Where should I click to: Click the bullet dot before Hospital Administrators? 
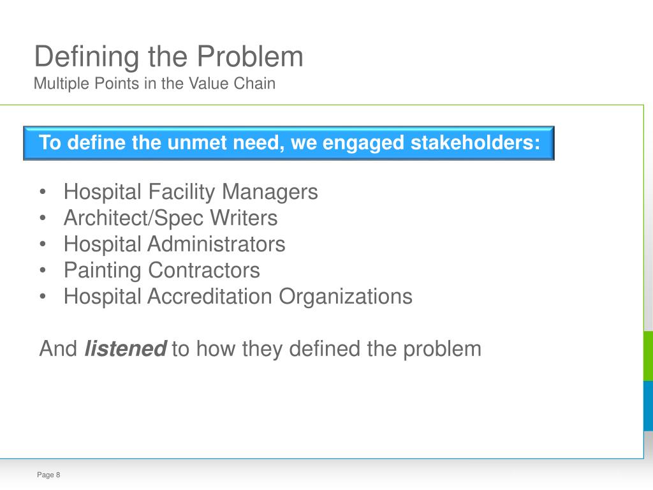point(43,244)
